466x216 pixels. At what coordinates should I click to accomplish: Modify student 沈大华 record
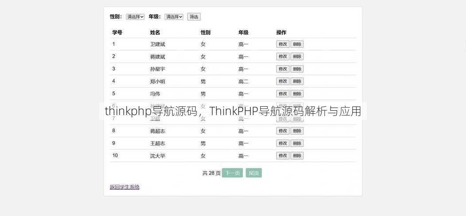click(283, 156)
